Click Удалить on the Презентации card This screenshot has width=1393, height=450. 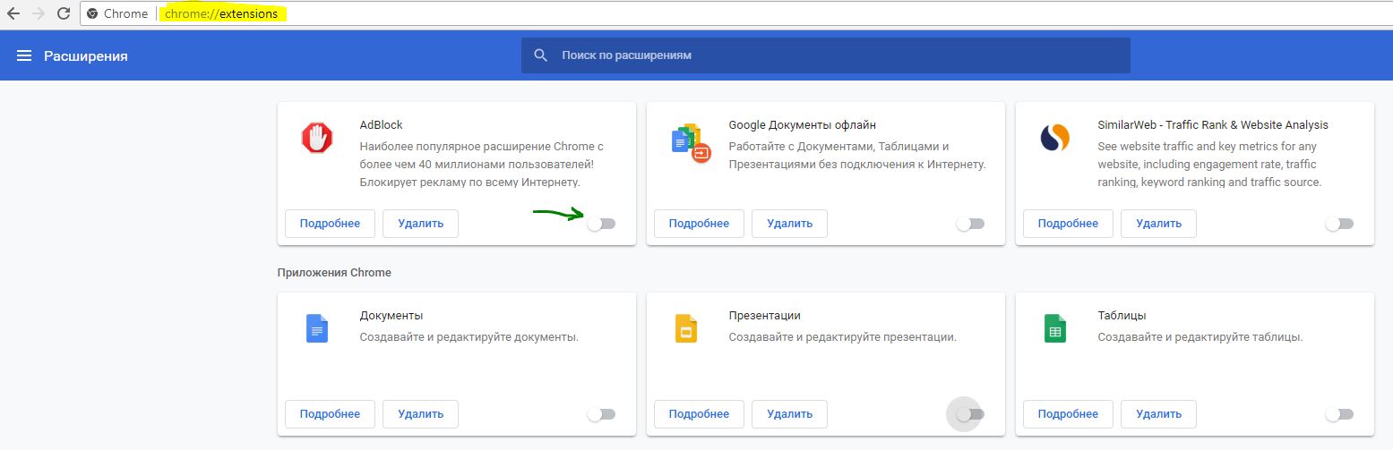[x=790, y=414]
